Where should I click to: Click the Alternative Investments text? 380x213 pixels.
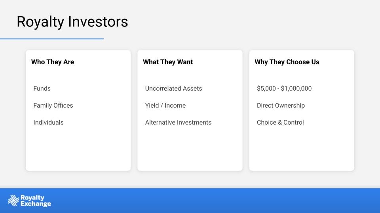click(x=178, y=122)
